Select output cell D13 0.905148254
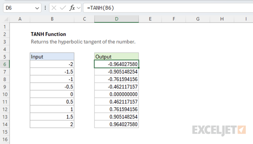This screenshot has height=144, width=253. tap(116, 117)
